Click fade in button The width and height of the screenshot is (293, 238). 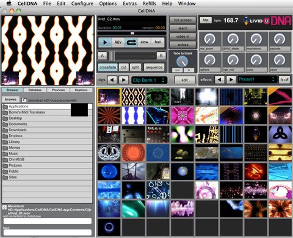pyautogui.click(x=189, y=70)
